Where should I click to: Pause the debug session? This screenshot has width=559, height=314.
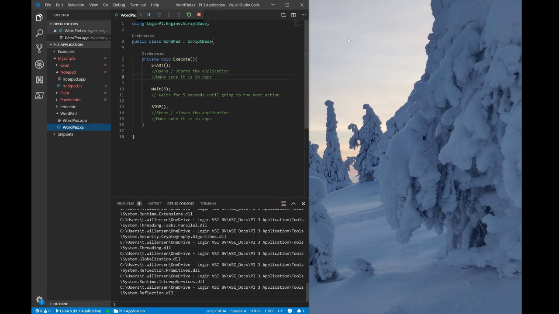coord(148,15)
